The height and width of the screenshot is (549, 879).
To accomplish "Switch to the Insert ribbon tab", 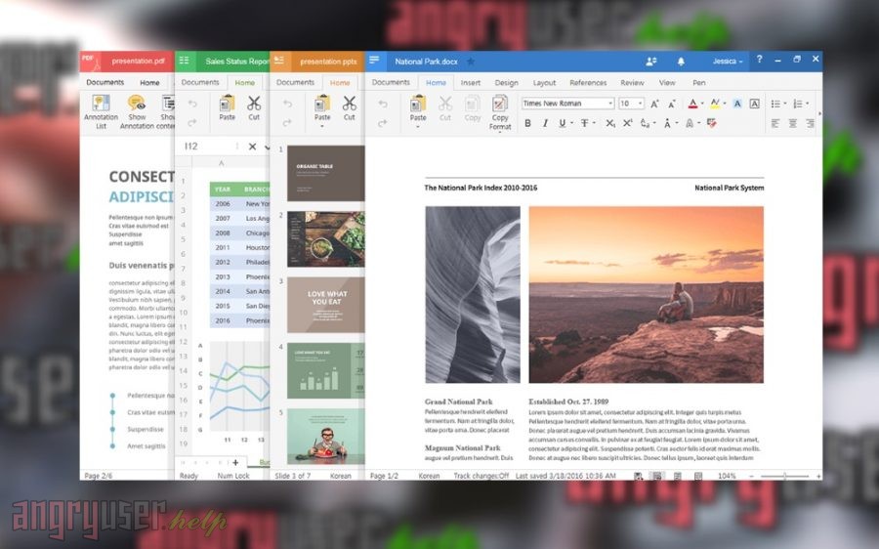I will click(x=471, y=83).
